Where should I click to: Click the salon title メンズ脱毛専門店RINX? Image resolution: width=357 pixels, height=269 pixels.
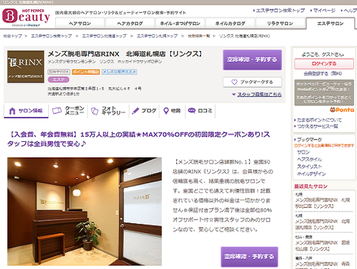click(x=125, y=54)
